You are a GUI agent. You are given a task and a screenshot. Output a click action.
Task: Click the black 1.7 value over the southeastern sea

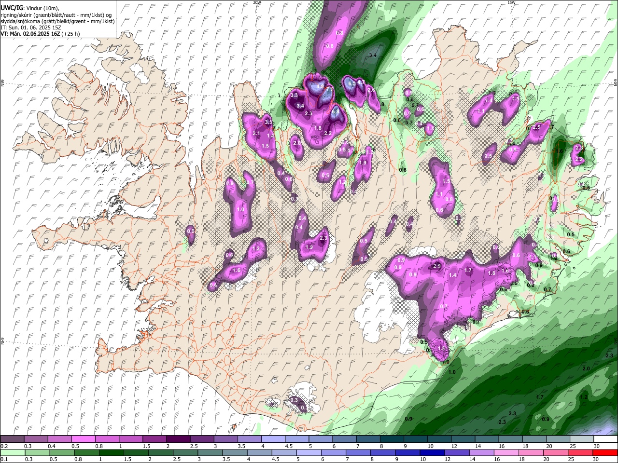[x=540, y=397]
